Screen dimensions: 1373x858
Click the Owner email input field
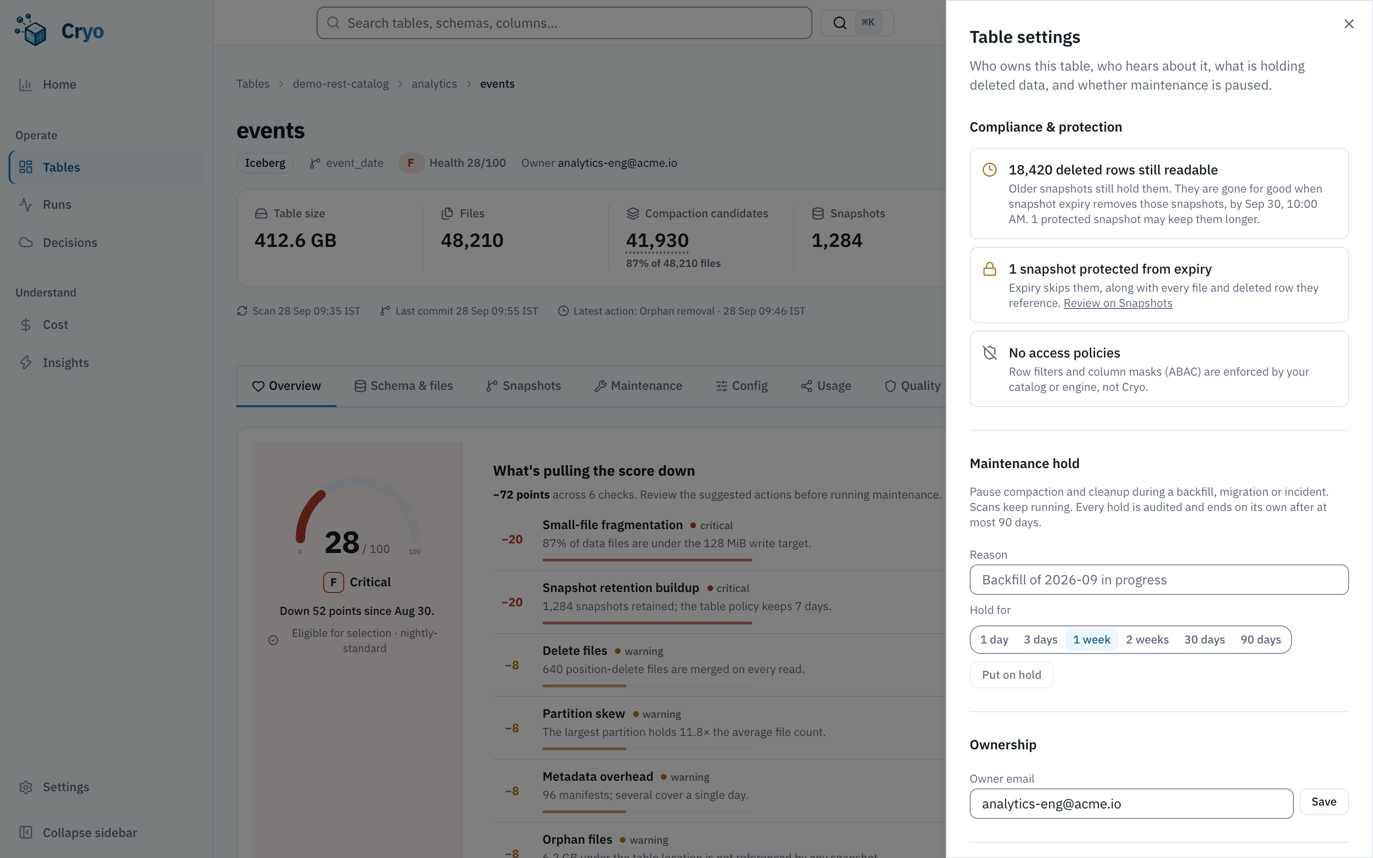tap(1131, 804)
